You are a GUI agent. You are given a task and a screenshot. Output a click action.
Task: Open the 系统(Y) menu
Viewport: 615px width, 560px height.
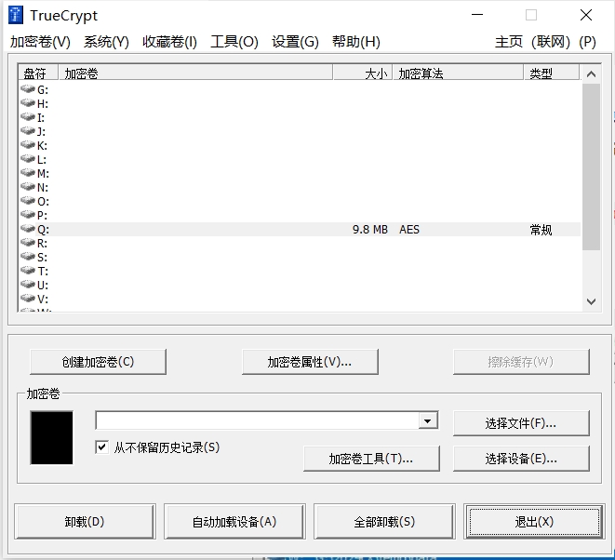click(106, 42)
